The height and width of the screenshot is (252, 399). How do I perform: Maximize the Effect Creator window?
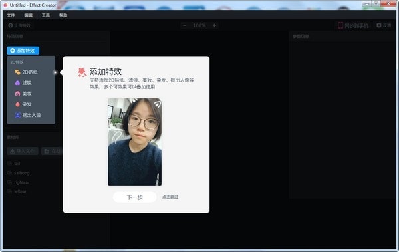coord(376,3)
